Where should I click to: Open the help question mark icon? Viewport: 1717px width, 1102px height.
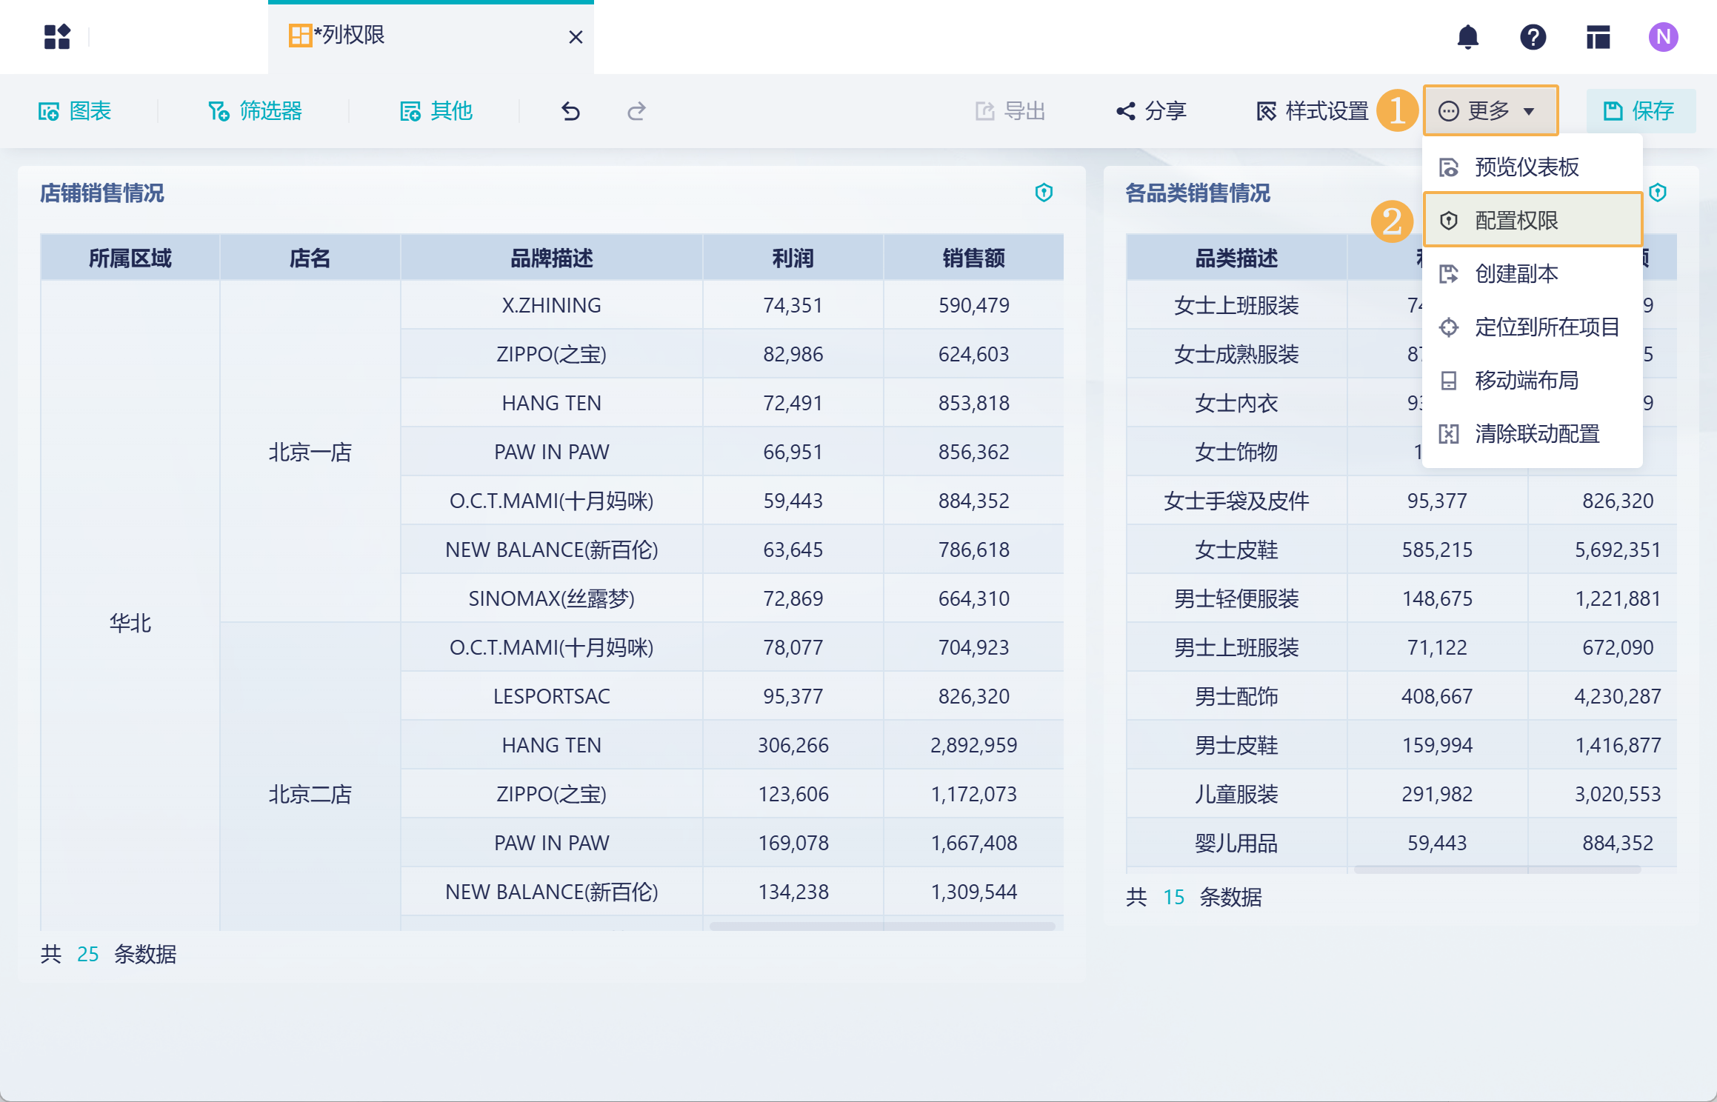coord(1533,37)
